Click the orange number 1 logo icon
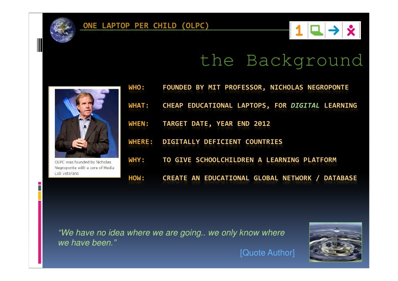Screen dimensions: 398x281 click(299, 30)
